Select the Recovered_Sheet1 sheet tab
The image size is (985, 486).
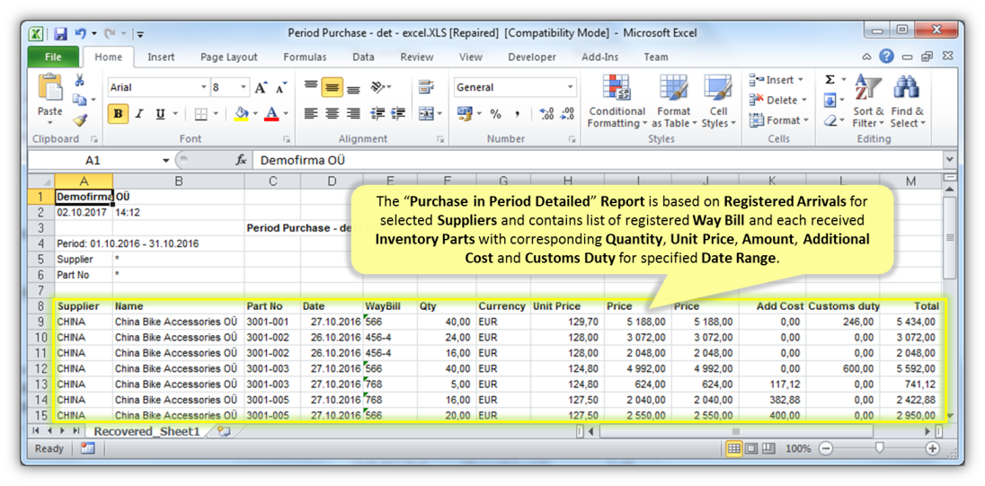(146, 431)
